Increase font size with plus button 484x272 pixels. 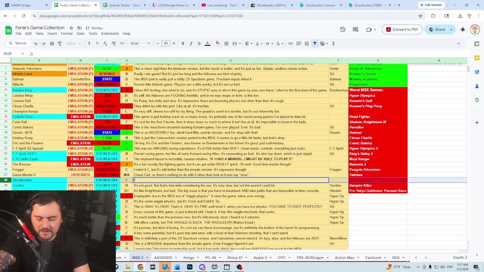point(174,43)
